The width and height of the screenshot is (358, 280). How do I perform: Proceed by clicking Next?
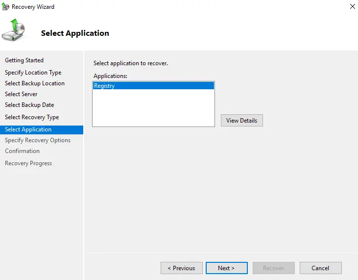[x=226, y=268]
